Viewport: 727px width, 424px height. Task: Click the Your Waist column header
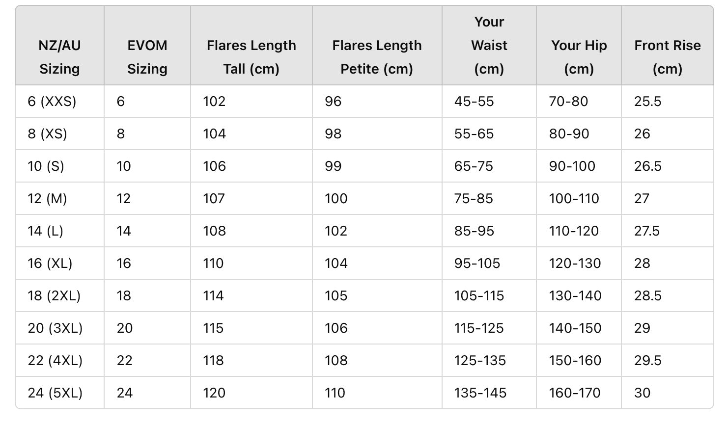[x=489, y=45]
